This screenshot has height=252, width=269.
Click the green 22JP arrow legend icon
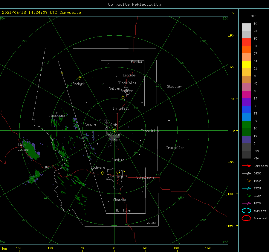[x=246, y=196]
